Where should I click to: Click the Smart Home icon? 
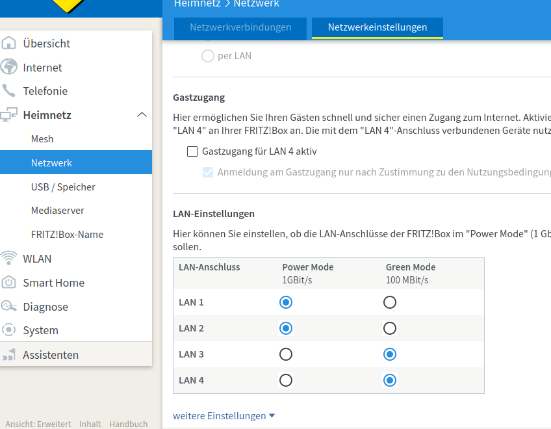click(9, 283)
